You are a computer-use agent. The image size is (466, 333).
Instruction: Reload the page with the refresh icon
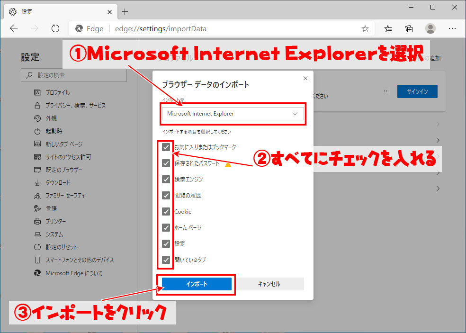tap(55, 28)
